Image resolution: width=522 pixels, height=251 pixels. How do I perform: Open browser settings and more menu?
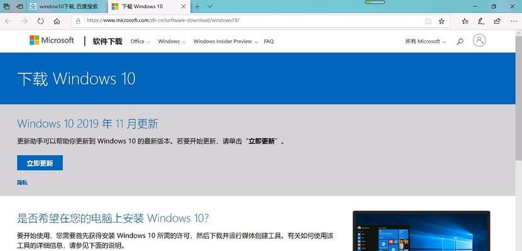pos(513,21)
